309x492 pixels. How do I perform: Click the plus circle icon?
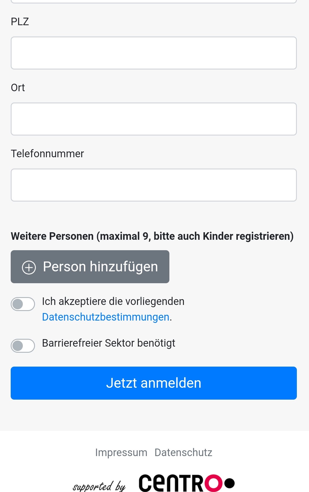coord(29,267)
